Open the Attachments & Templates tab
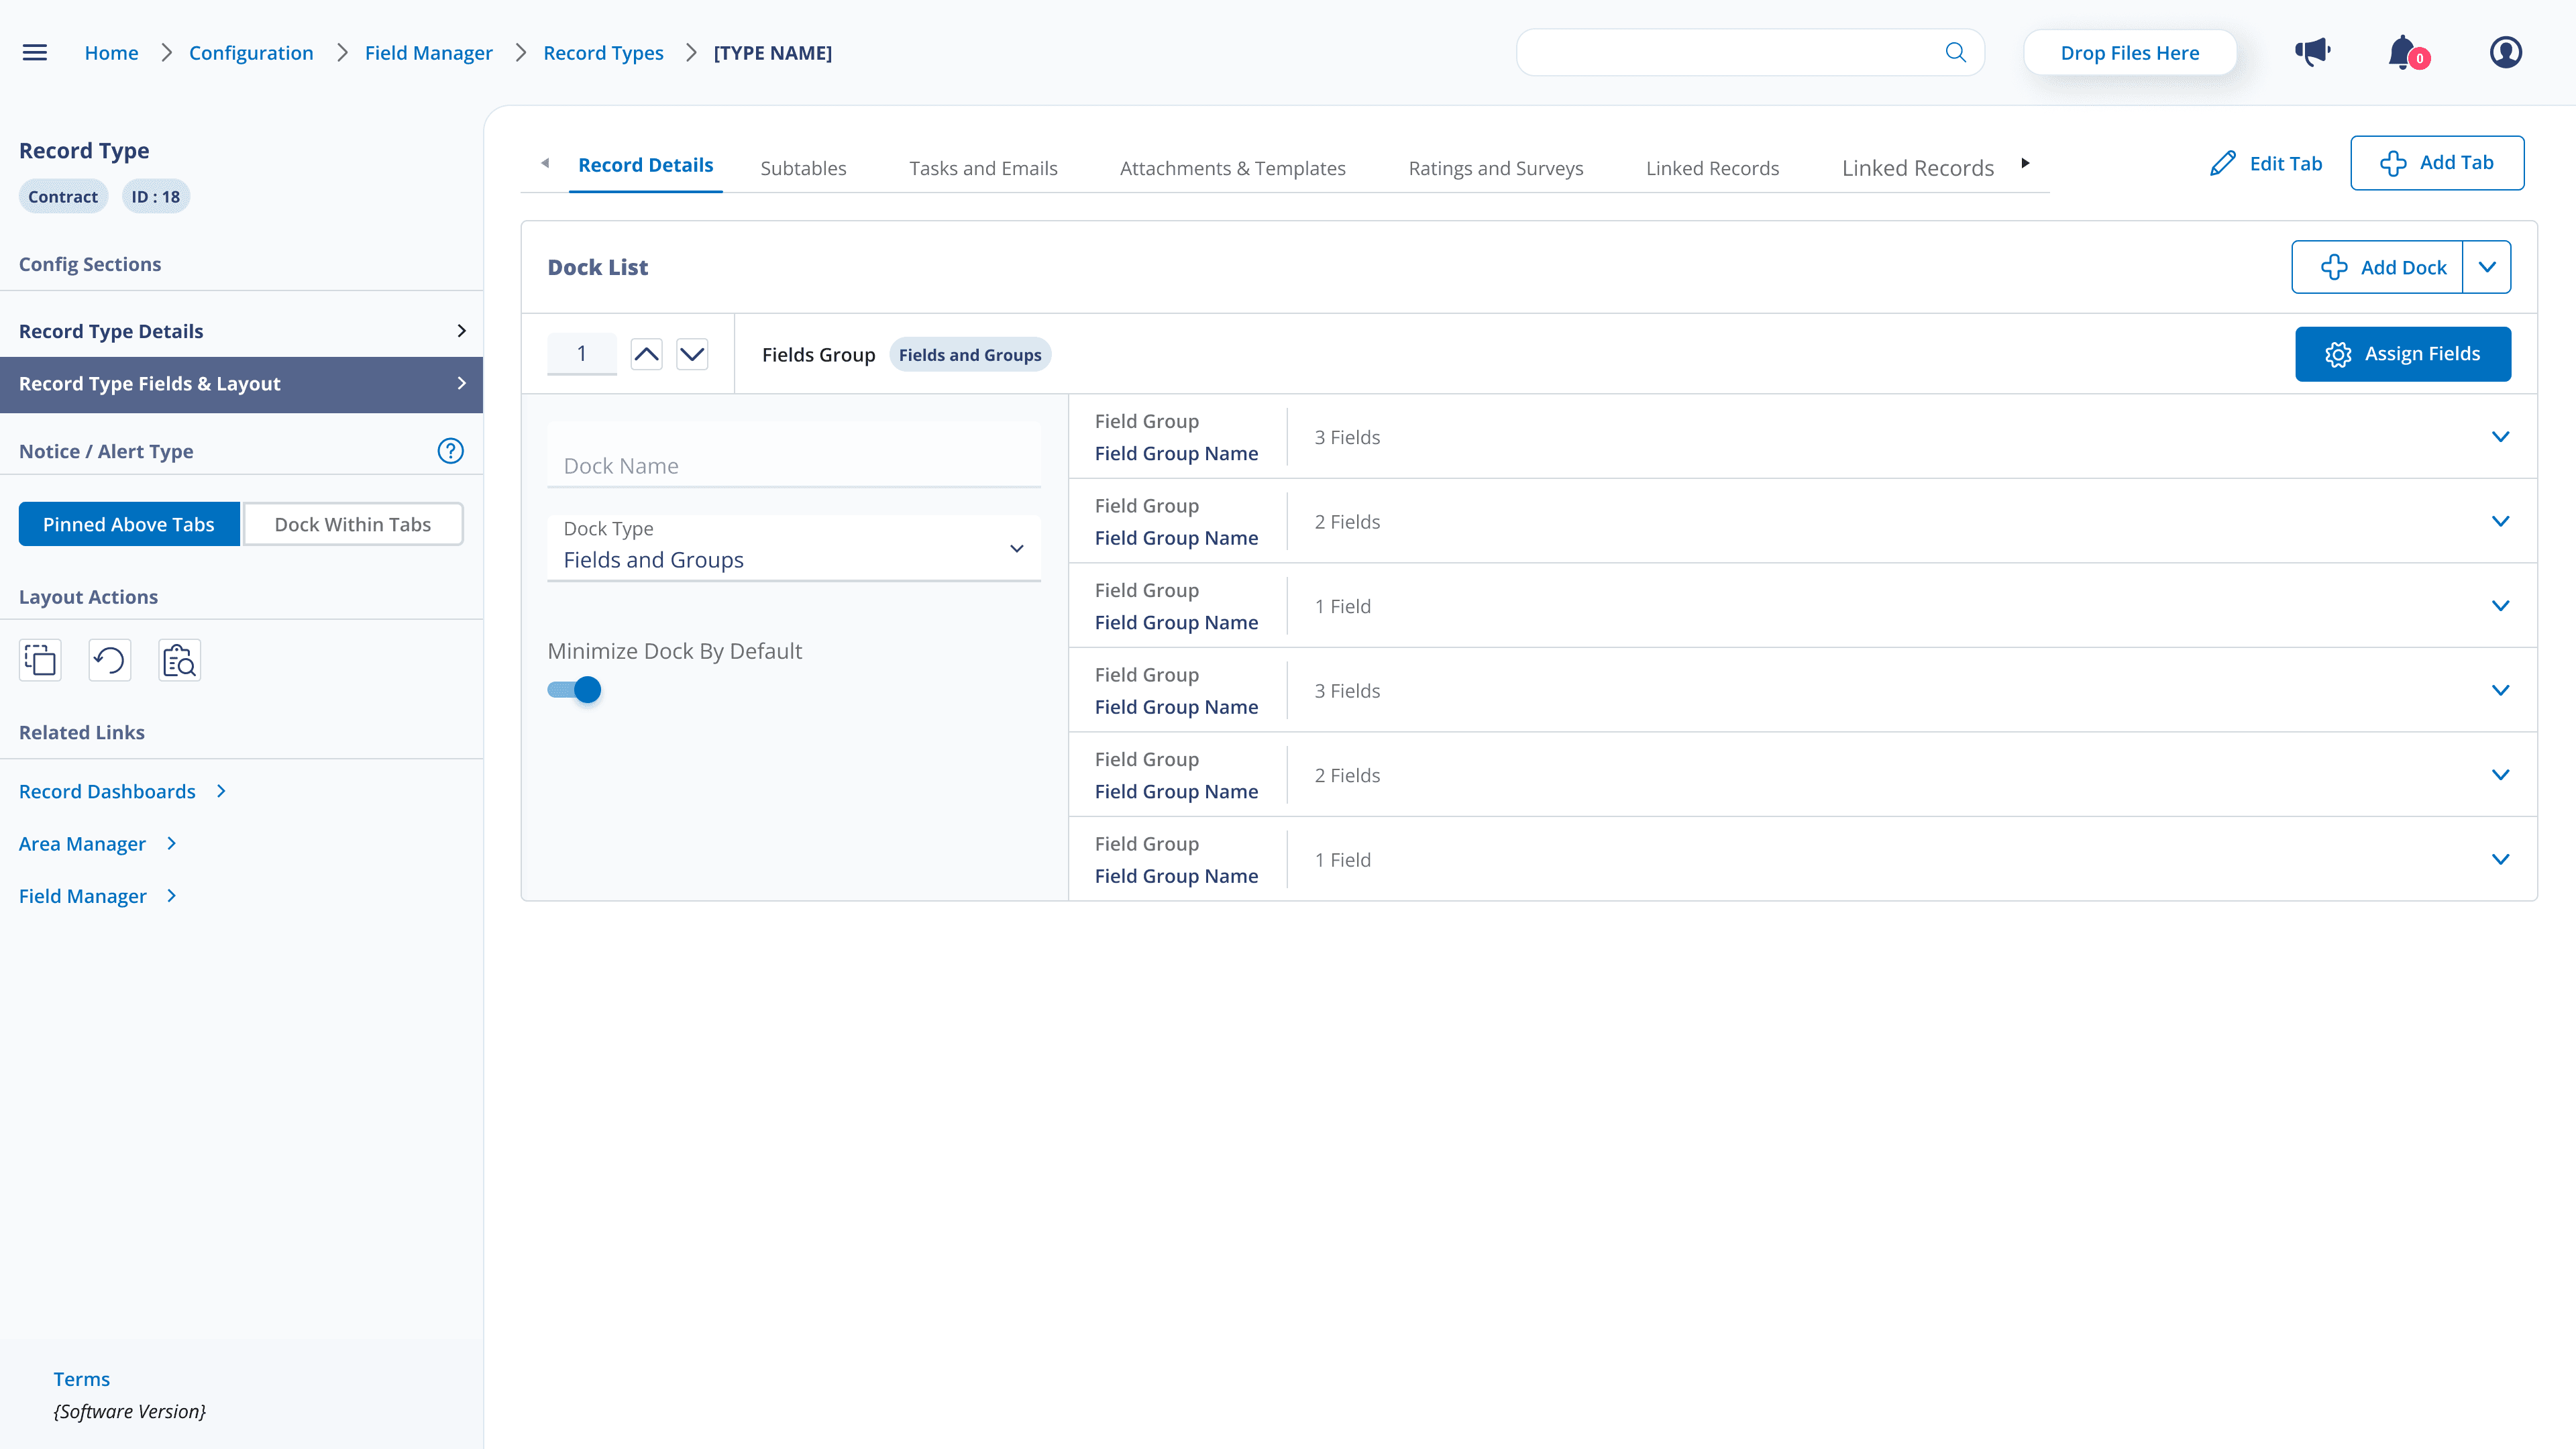Screen dimensions: 2576x1449 coord(1232,167)
